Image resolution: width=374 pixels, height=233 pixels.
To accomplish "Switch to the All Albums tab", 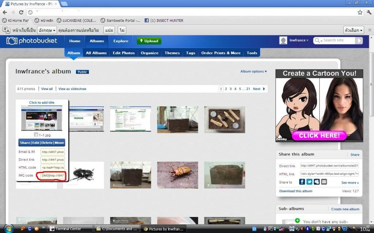I will coord(96,53).
